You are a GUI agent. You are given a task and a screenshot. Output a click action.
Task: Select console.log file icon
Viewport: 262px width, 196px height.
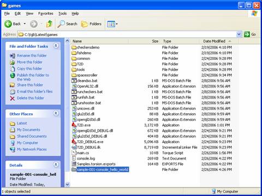click(x=74, y=158)
